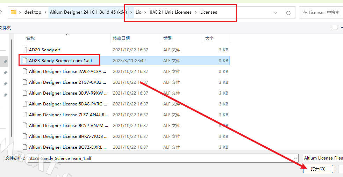Navigate to Lic breadcrumb
The image size is (343, 177).
coord(138,12)
